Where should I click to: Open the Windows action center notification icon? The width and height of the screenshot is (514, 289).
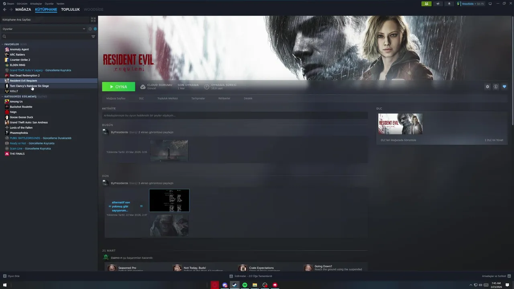click(508, 285)
